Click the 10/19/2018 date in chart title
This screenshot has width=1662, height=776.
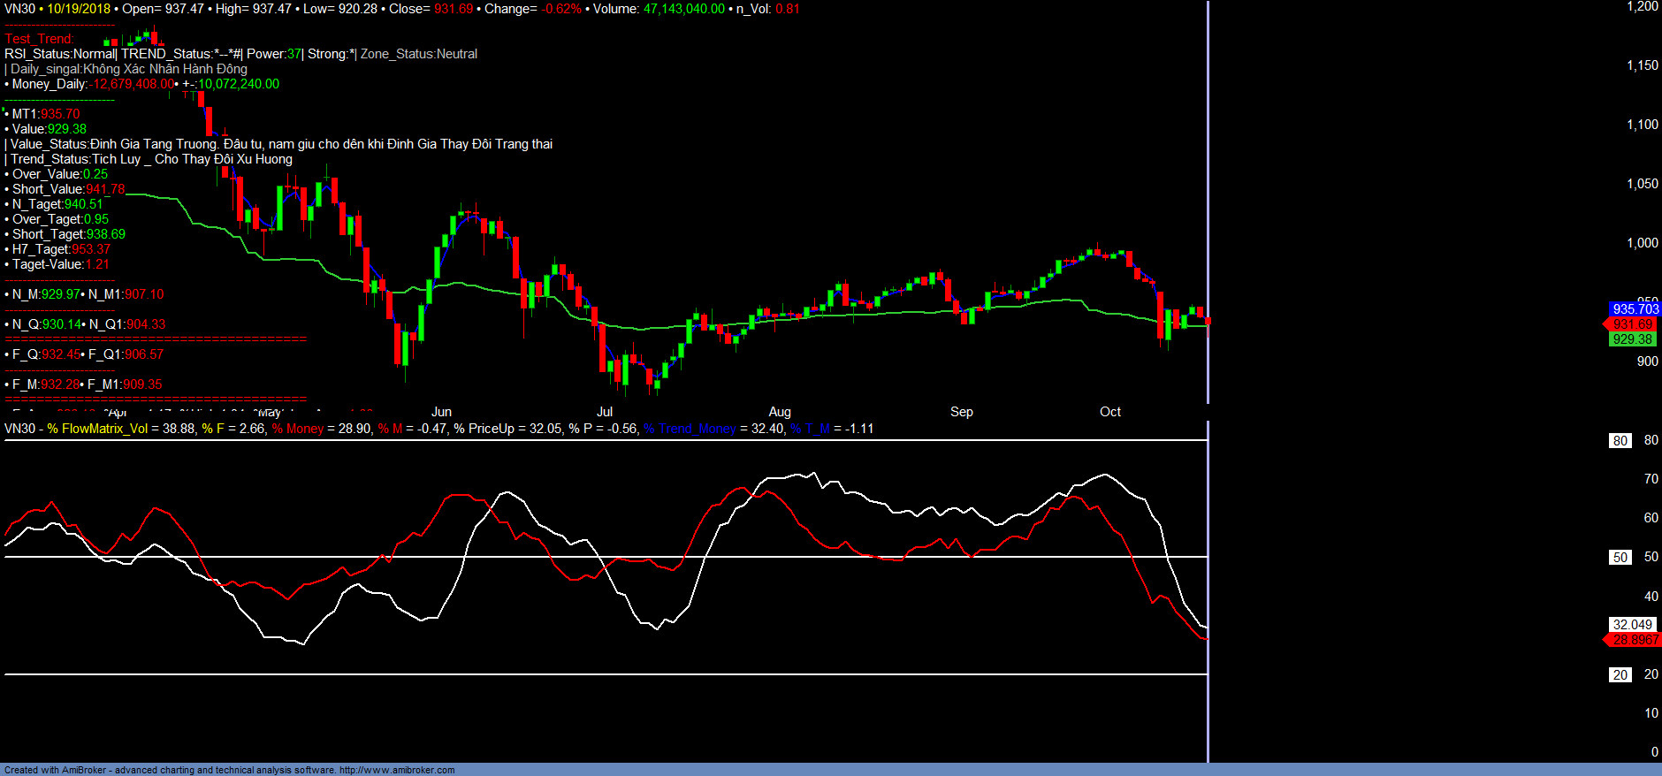coord(79,9)
